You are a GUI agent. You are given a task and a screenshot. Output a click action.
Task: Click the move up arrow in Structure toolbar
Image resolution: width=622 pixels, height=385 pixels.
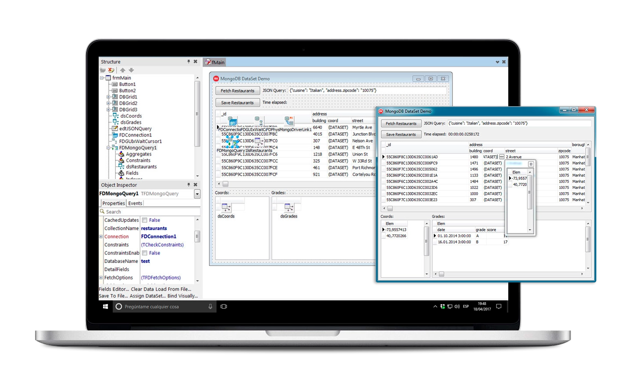tap(122, 70)
